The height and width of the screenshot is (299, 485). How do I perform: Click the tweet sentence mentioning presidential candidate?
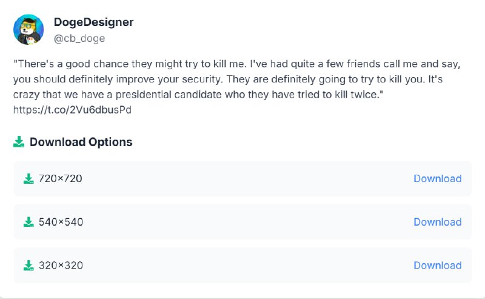pos(182,95)
